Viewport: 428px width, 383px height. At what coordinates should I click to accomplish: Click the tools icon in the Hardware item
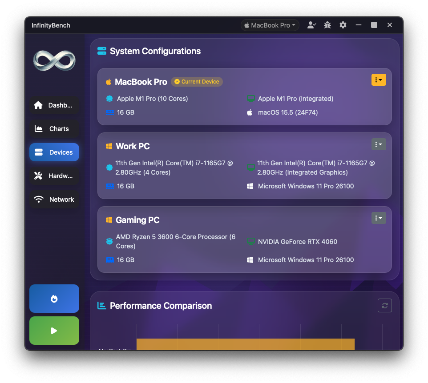38,176
